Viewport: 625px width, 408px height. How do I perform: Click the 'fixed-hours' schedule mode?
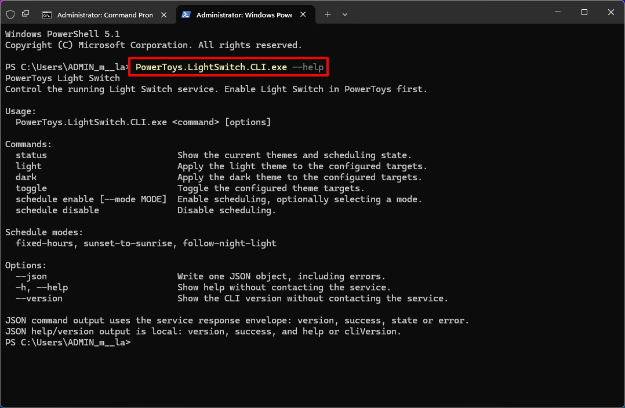[44, 243]
